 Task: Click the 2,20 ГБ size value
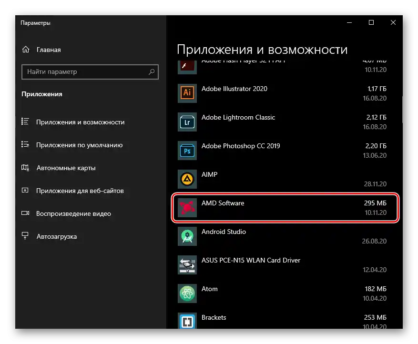[376, 146]
